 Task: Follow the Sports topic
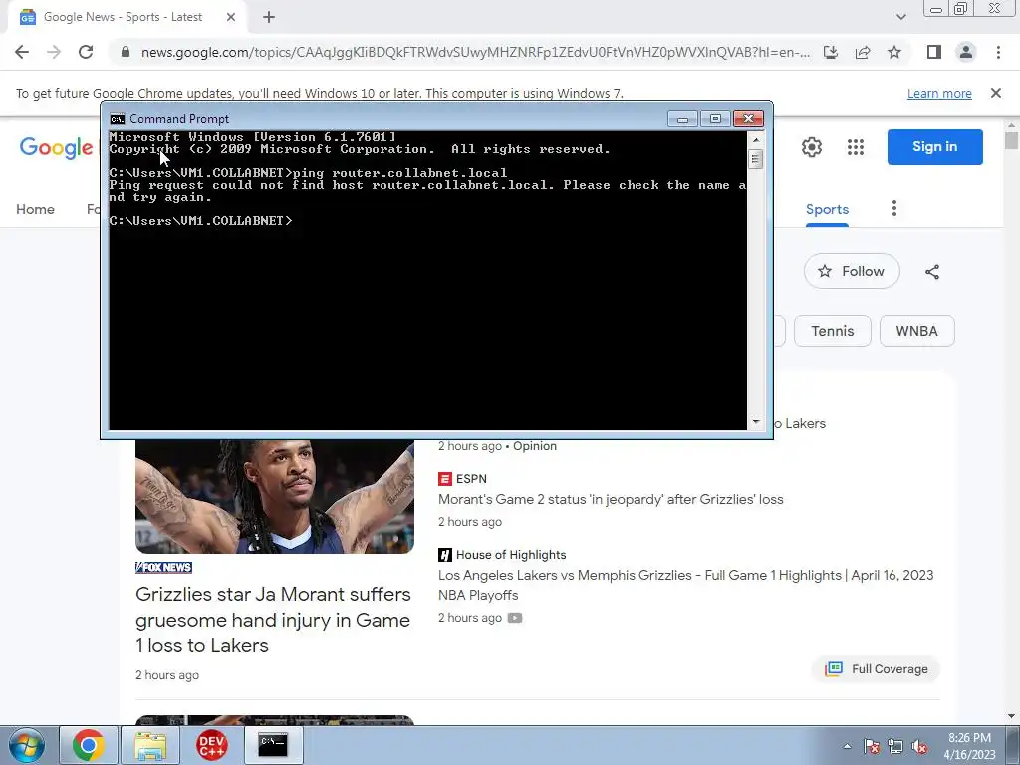(852, 271)
